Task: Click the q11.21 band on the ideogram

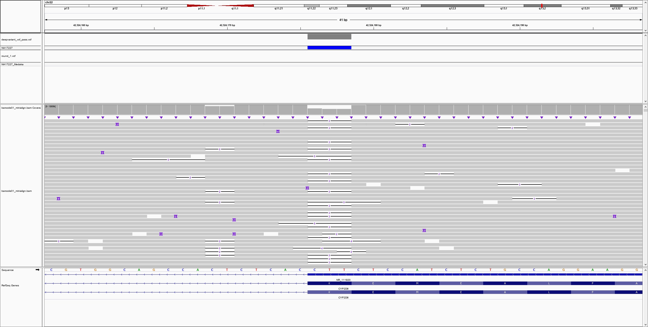Action: pos(279,5)
